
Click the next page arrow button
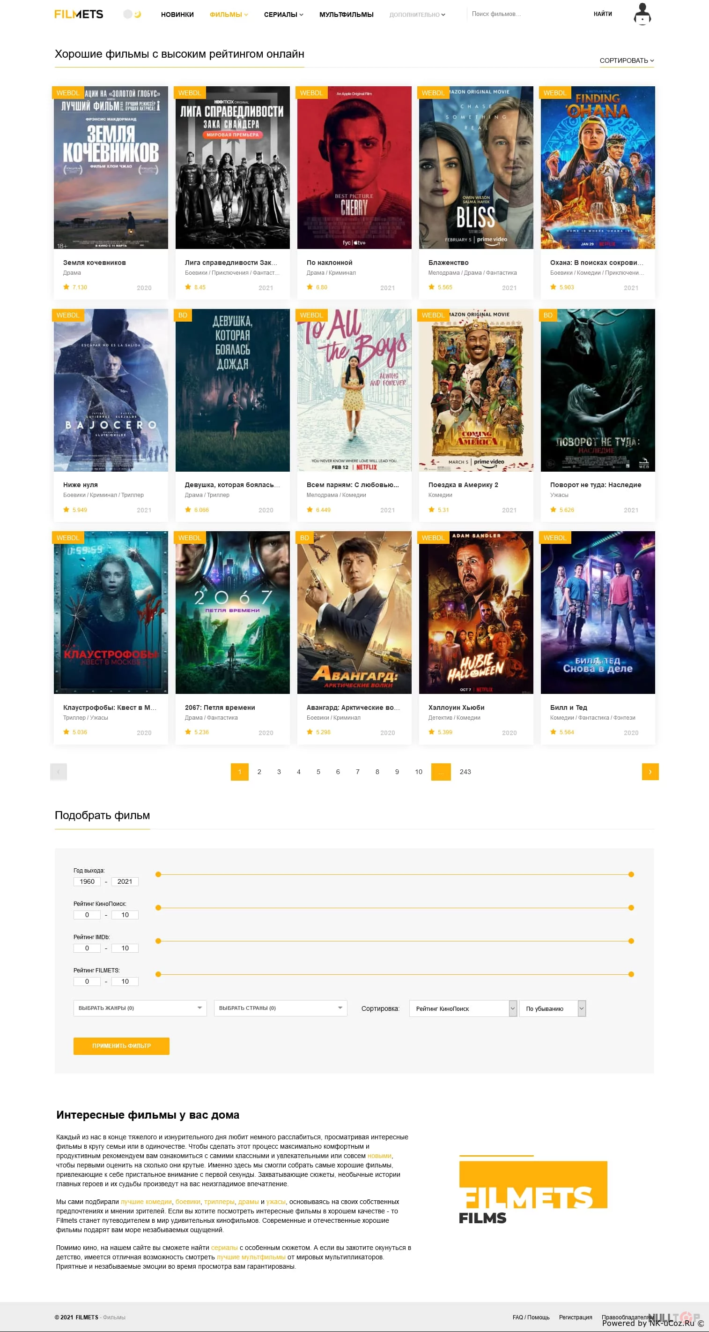click(x=650, y=771)
